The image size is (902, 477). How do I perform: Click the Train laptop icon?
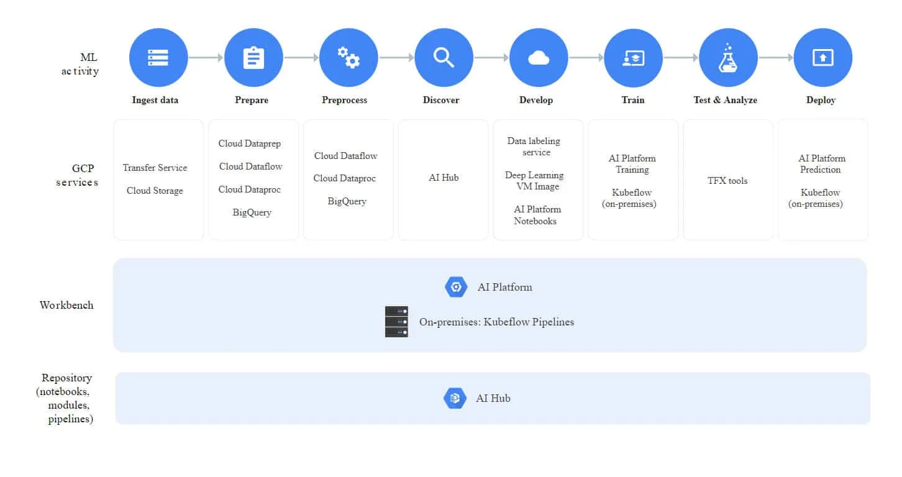[x=633, y=57]
